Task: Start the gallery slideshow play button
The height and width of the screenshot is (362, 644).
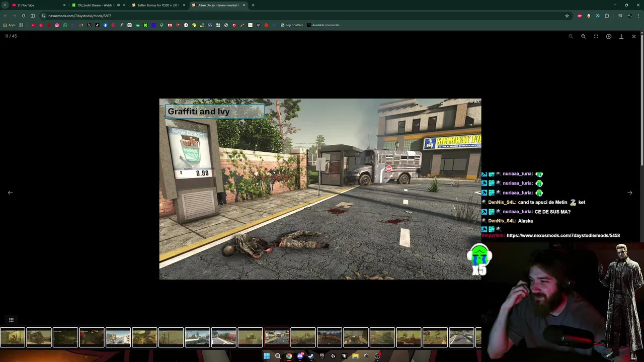Action: (608, 36)
